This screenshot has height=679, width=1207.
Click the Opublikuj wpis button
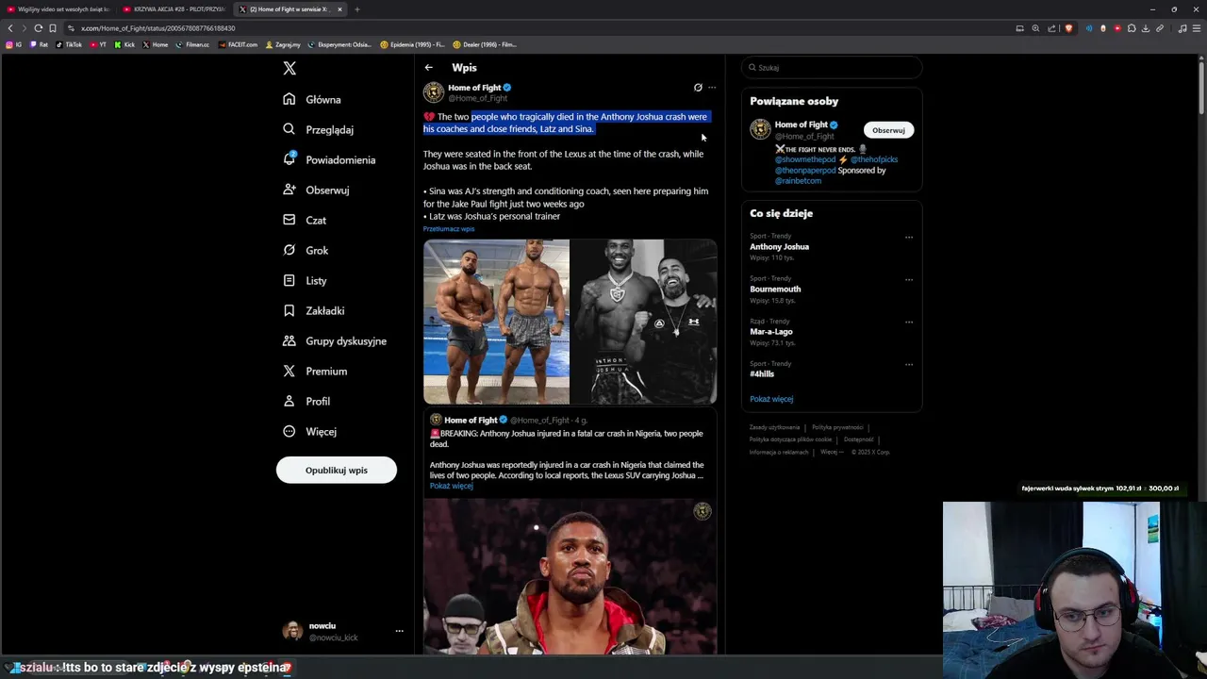click(337, 470)
